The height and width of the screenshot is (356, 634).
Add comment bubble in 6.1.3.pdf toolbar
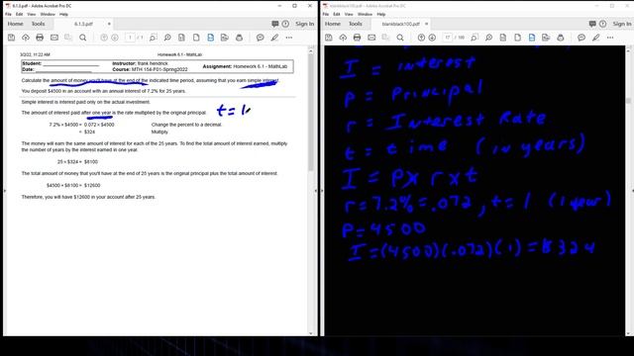pyautogui.click(x=260, y=38)
